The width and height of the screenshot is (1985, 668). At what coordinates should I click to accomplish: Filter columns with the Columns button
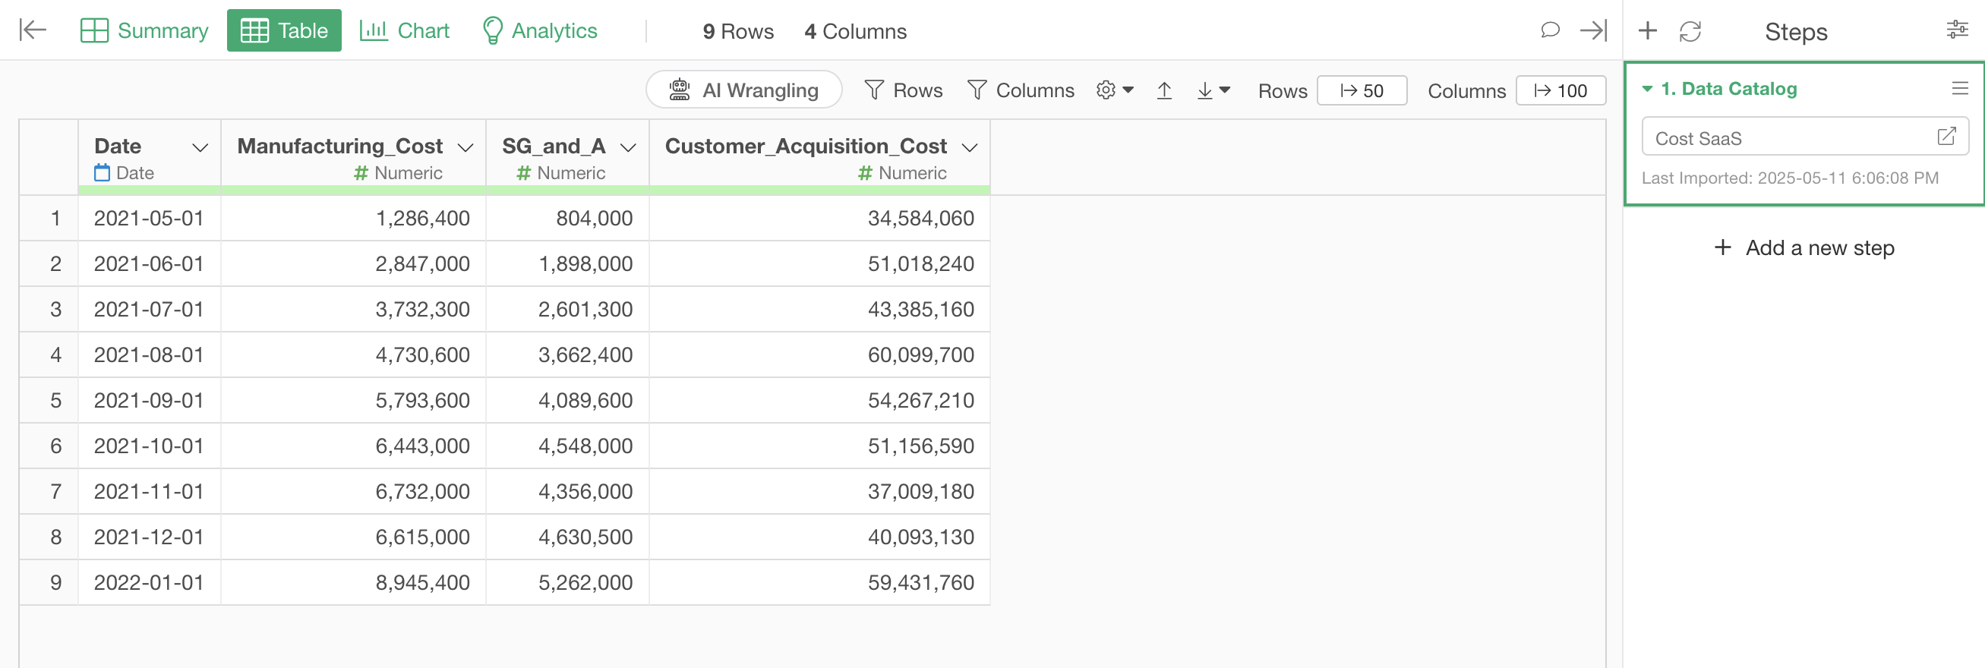pyautogui.click(x=1021, y=90)
